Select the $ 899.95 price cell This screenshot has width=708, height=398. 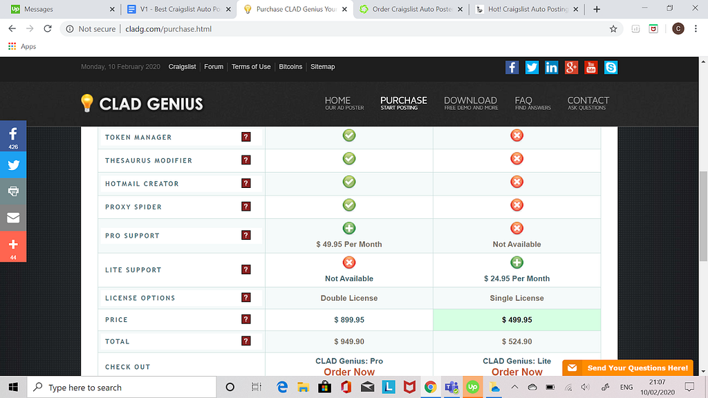(349, 319)
